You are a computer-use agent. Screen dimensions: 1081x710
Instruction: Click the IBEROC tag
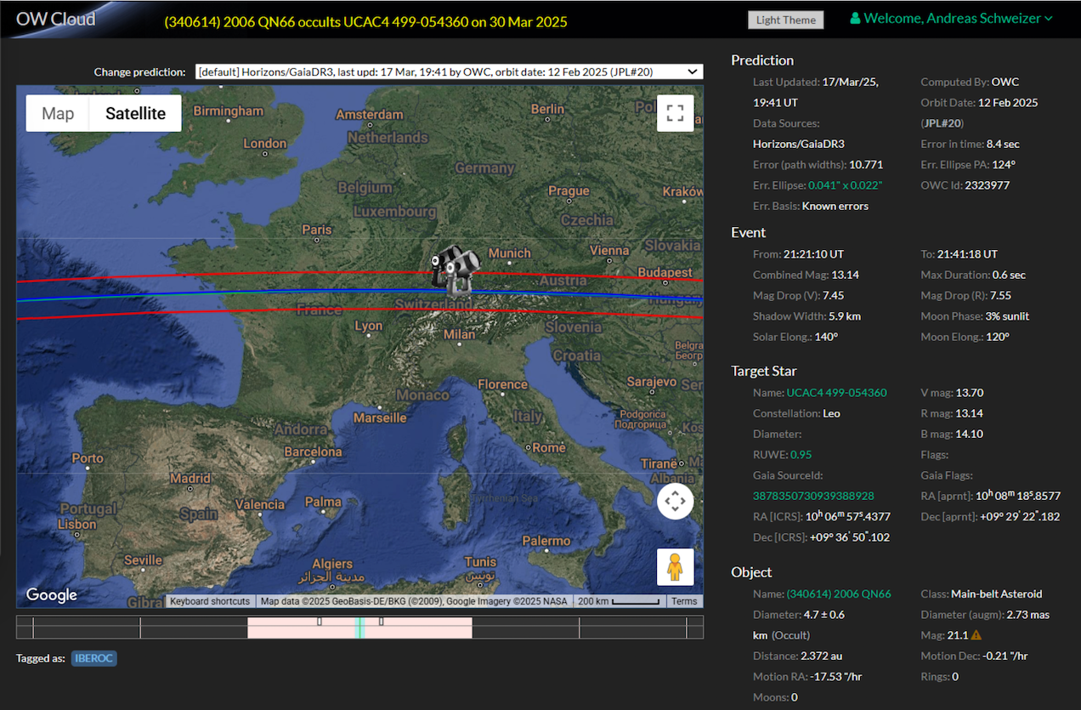click(x=94, y=658)
